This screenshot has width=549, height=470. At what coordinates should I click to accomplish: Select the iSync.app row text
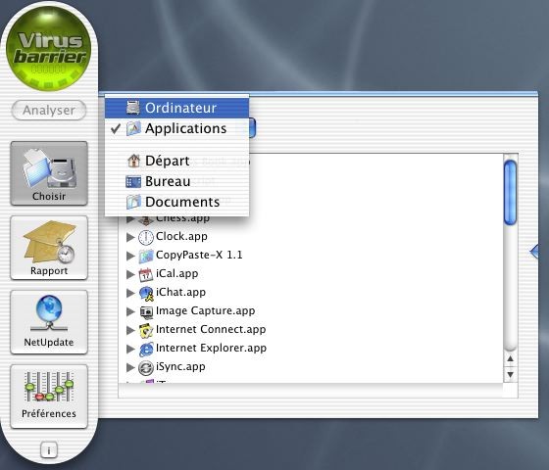click(180, 366)
